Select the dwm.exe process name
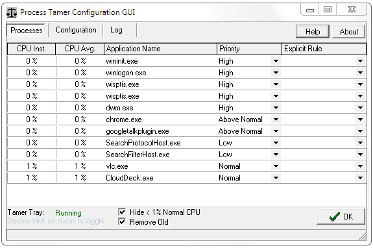373x250 pixels. pos(119,108)
